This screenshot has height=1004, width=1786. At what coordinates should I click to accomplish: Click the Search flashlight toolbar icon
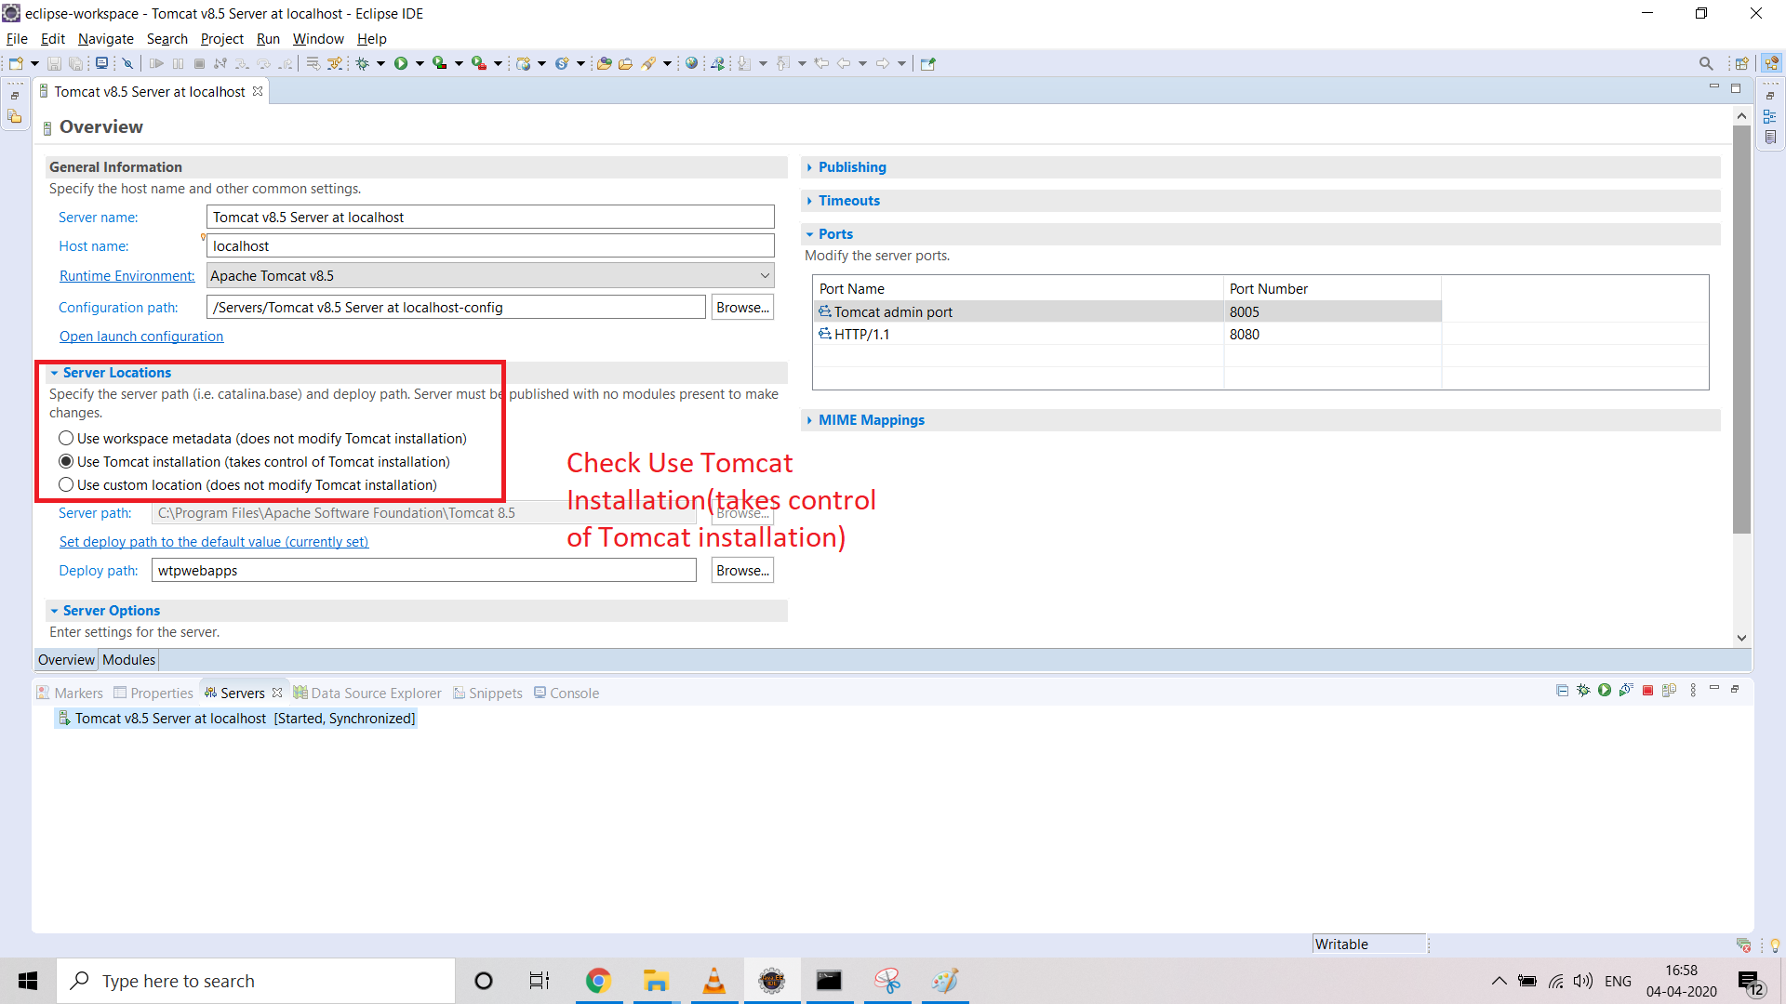[648, 63]
